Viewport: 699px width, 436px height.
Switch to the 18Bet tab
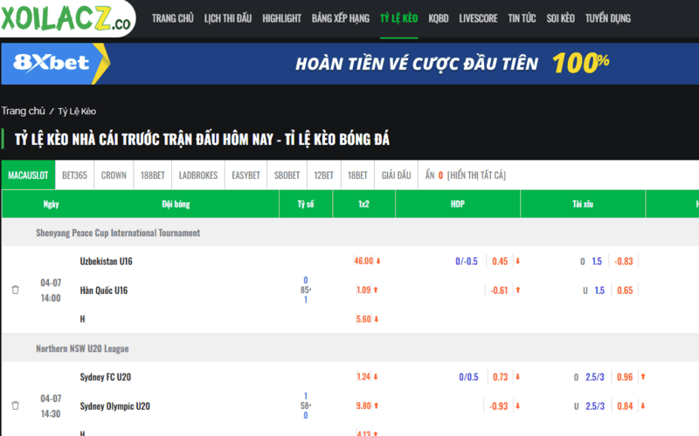click(357, 175)
